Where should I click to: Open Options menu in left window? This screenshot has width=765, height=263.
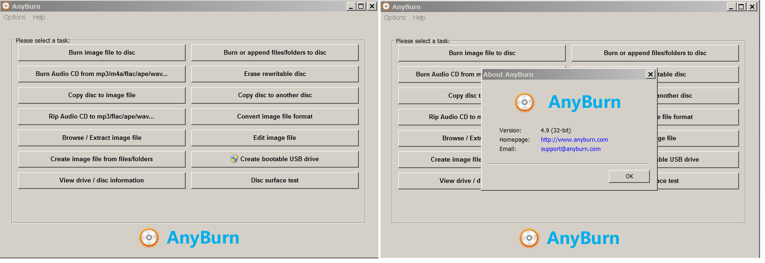[x=15, y=17]
